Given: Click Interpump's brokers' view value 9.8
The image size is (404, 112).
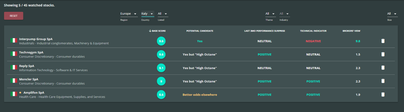Looking at the screenshot, I should 358,41.
